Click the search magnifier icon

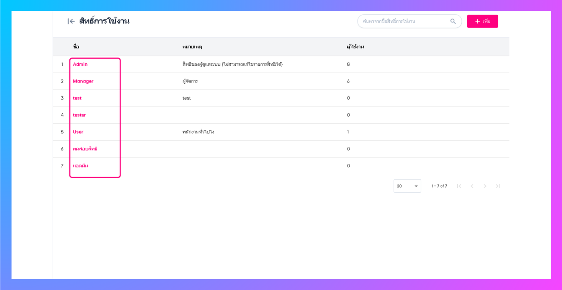[x=453, y=22]
